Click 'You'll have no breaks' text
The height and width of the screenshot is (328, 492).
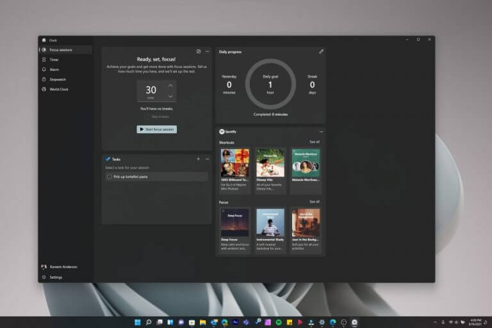[x=156, y=109]
